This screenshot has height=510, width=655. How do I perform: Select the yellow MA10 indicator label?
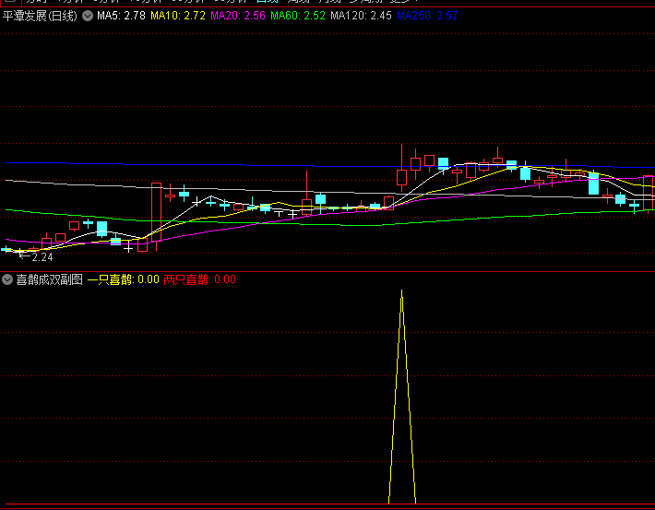[177, 16]
